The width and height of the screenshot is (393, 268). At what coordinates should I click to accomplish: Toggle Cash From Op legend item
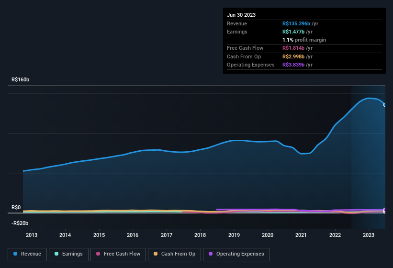point(174,254)
